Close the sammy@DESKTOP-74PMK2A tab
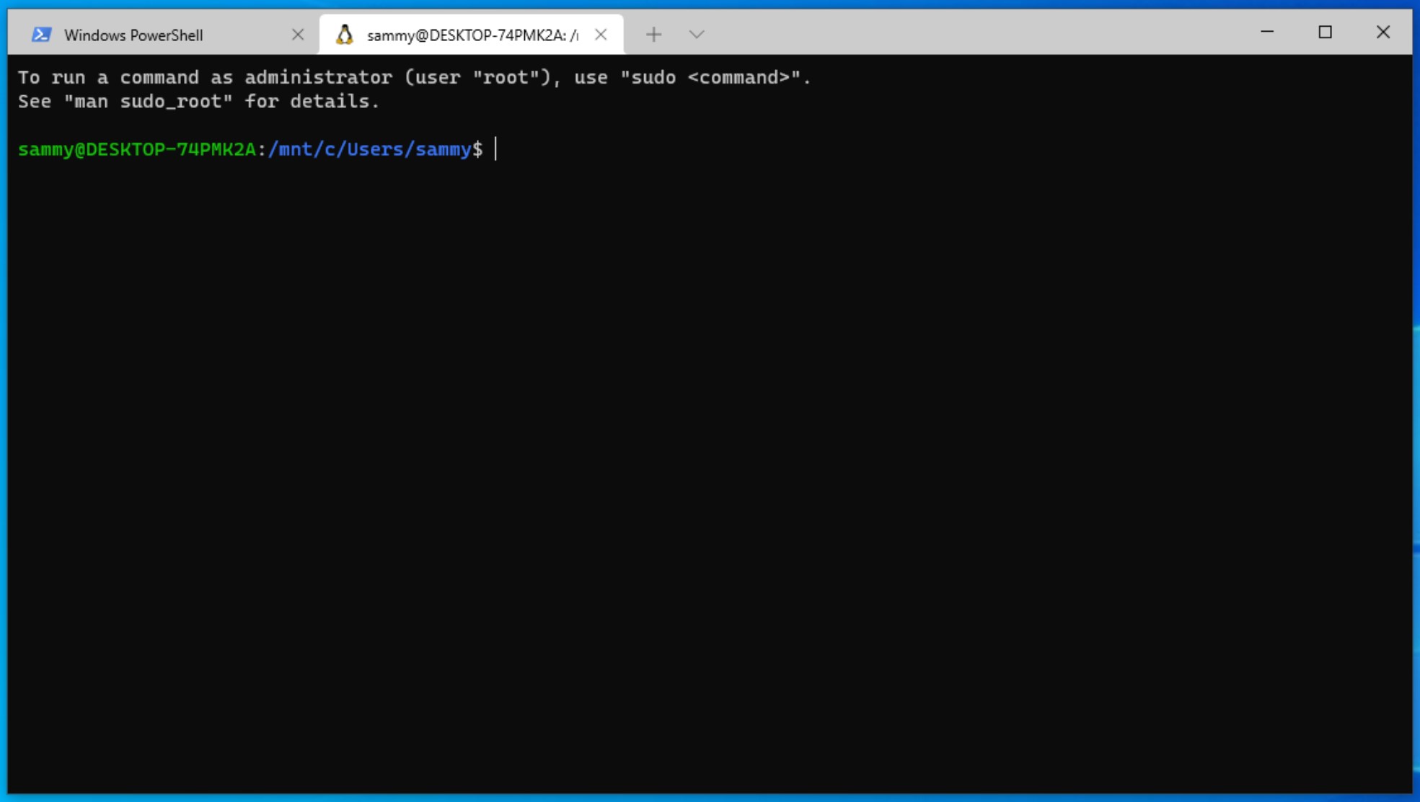The image size is (1420, 802). (x=601, y=35)
